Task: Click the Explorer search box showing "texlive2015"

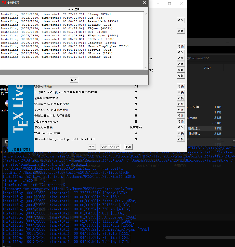Action: tap(211, 58)
